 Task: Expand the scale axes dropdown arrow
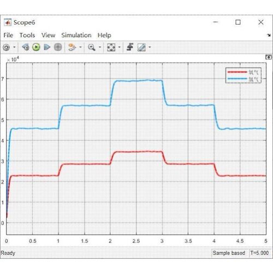coord(120,47)
